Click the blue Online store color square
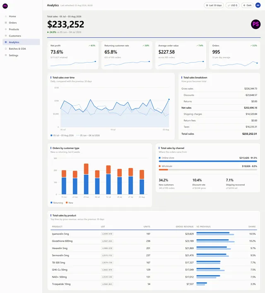Screen dimensions: 265x293 pyautogui.click(x=160, y=158)
